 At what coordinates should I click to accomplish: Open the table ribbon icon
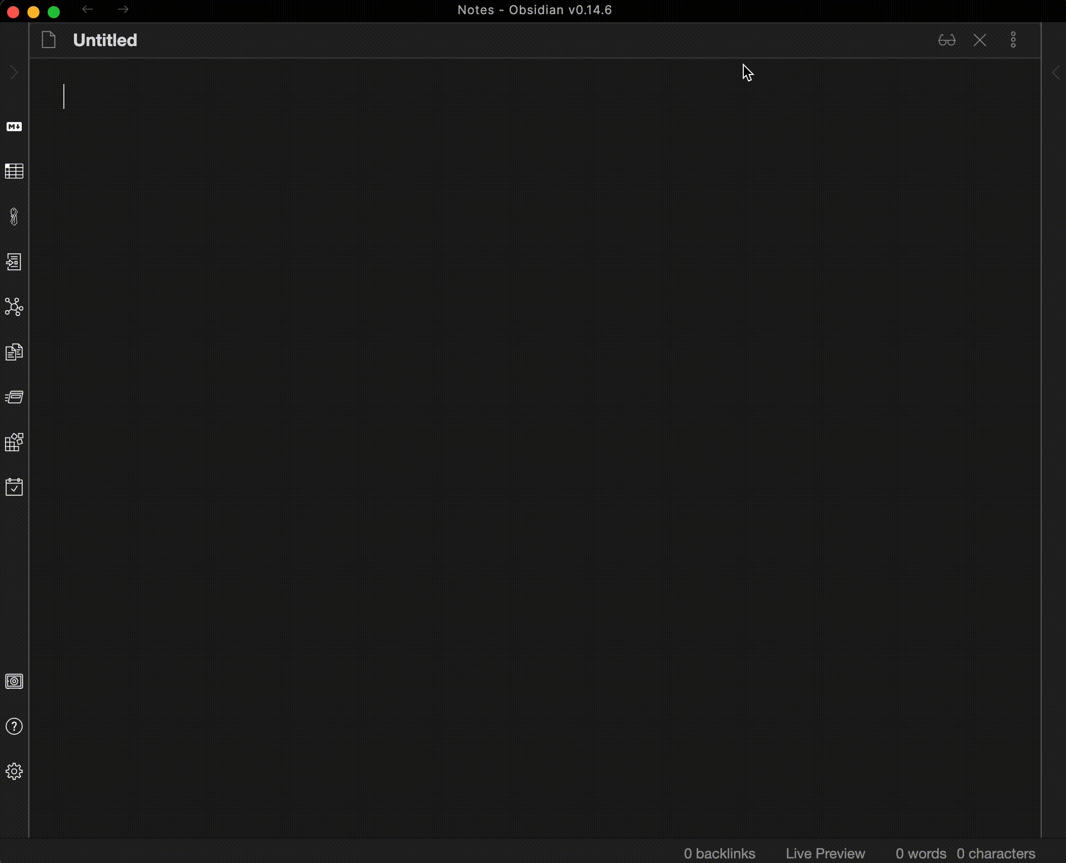click(14, 171)
